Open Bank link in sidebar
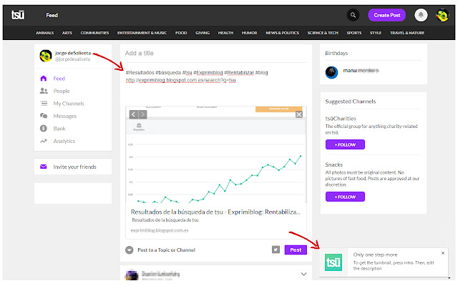Viewport: 458px width, 286px height. pos(59,129)
